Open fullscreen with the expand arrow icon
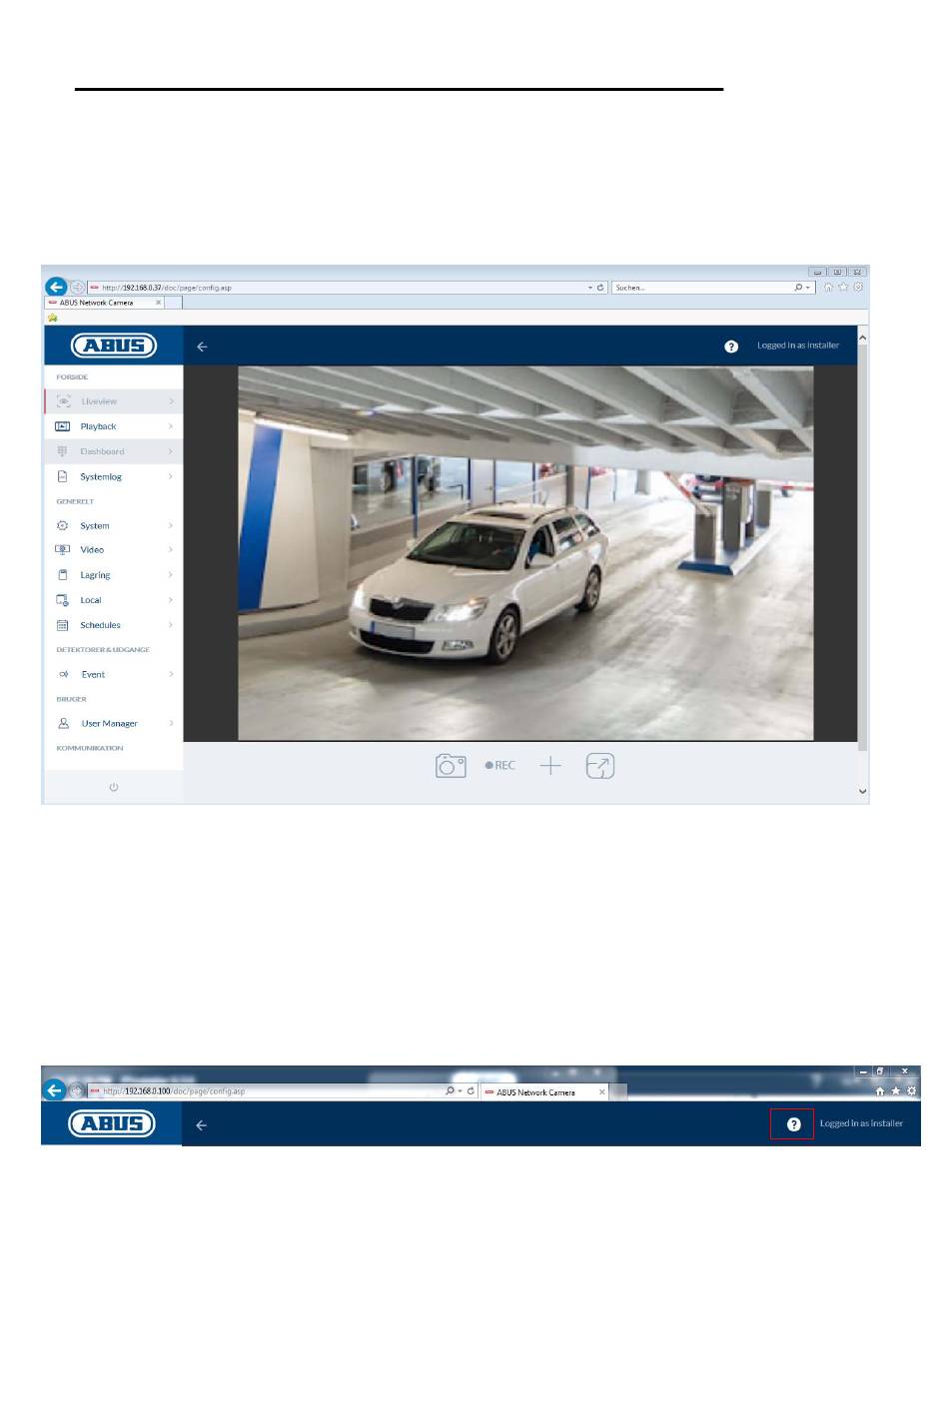This screenshot has width=949, height=1407. (599, 766)
